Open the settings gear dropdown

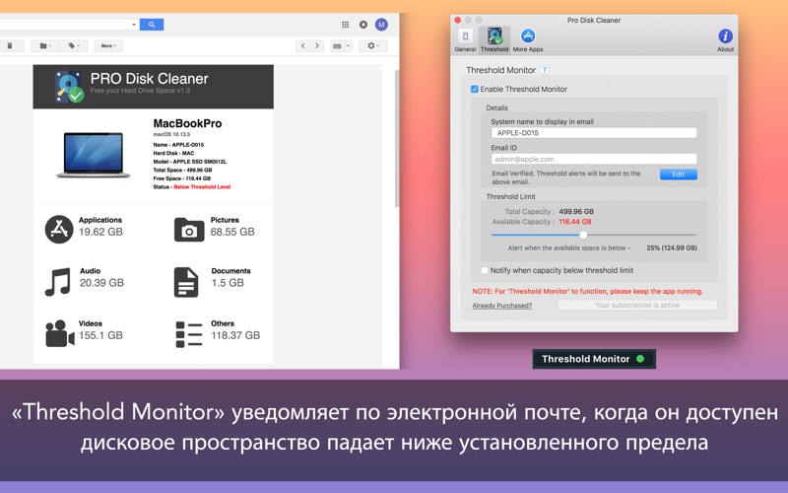coord(373,45)
